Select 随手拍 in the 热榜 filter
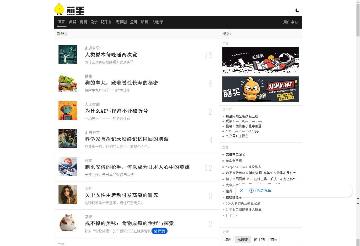Viewport: 360px width, 246px height. click(x=259, y=239)
